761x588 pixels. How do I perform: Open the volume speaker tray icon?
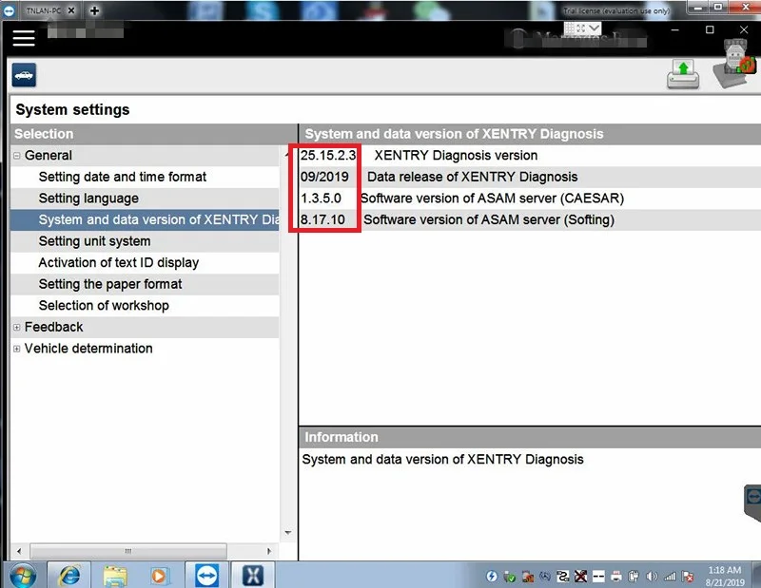[x=652, y=576]
